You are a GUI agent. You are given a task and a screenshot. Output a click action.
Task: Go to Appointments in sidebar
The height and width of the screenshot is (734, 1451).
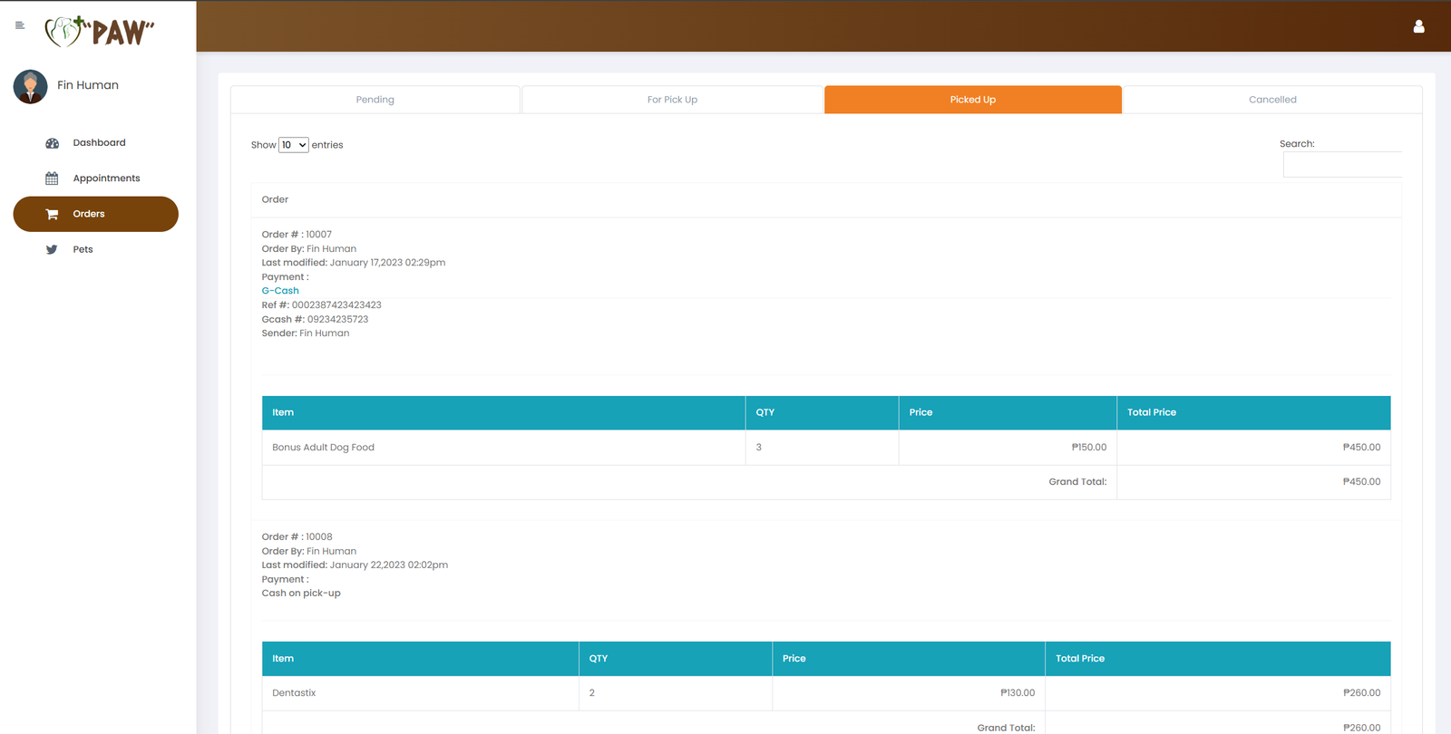tap(106, 179)
